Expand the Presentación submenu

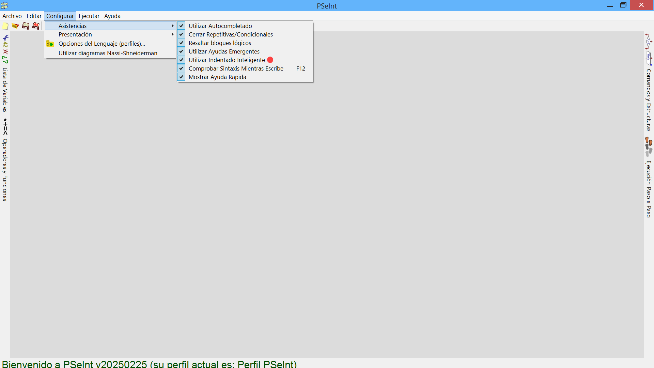point(75,34)
